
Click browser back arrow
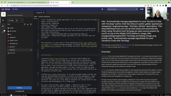(2, 5)
